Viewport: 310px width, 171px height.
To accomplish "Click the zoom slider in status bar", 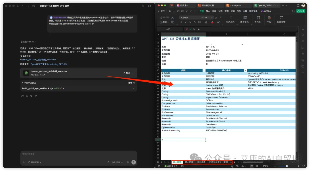I will pyautogui.click(x=287, y=166).
